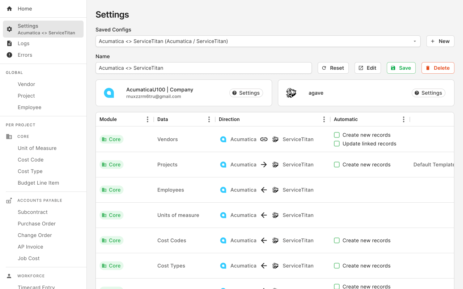Click the Core badge in Employees row
Screen dimensions: 463x289
click(111, 190)
